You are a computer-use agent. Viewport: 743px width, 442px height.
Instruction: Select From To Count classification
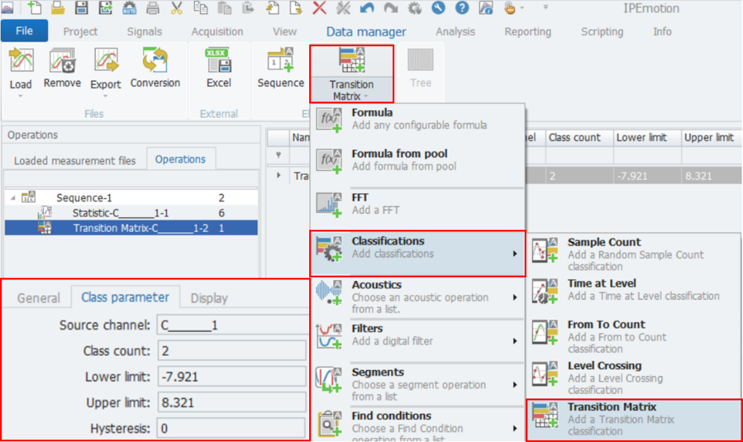pyautogui.click(x=633, y=336)
